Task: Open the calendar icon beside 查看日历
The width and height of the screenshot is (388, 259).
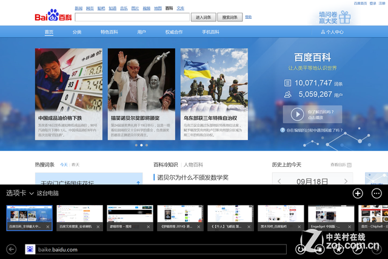Action: [x=349, y=165]
